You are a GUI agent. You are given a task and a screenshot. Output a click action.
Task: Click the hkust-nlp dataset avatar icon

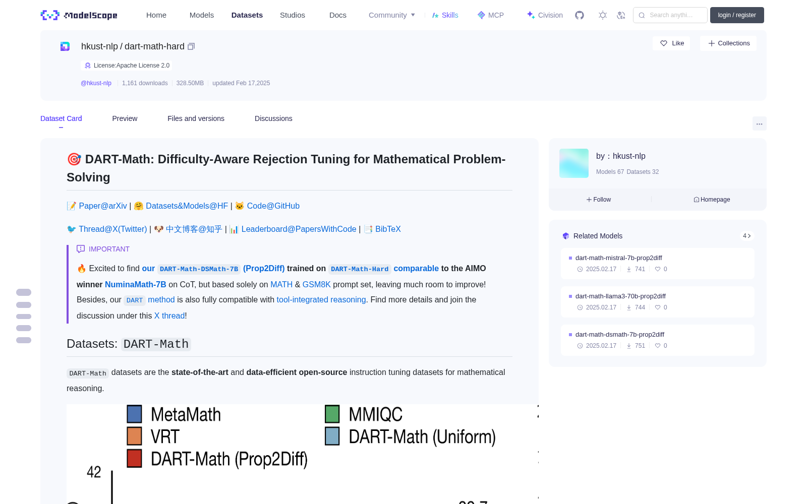65,46
